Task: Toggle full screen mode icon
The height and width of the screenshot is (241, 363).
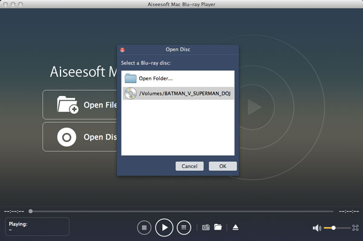Action: (x=355, y=228)
